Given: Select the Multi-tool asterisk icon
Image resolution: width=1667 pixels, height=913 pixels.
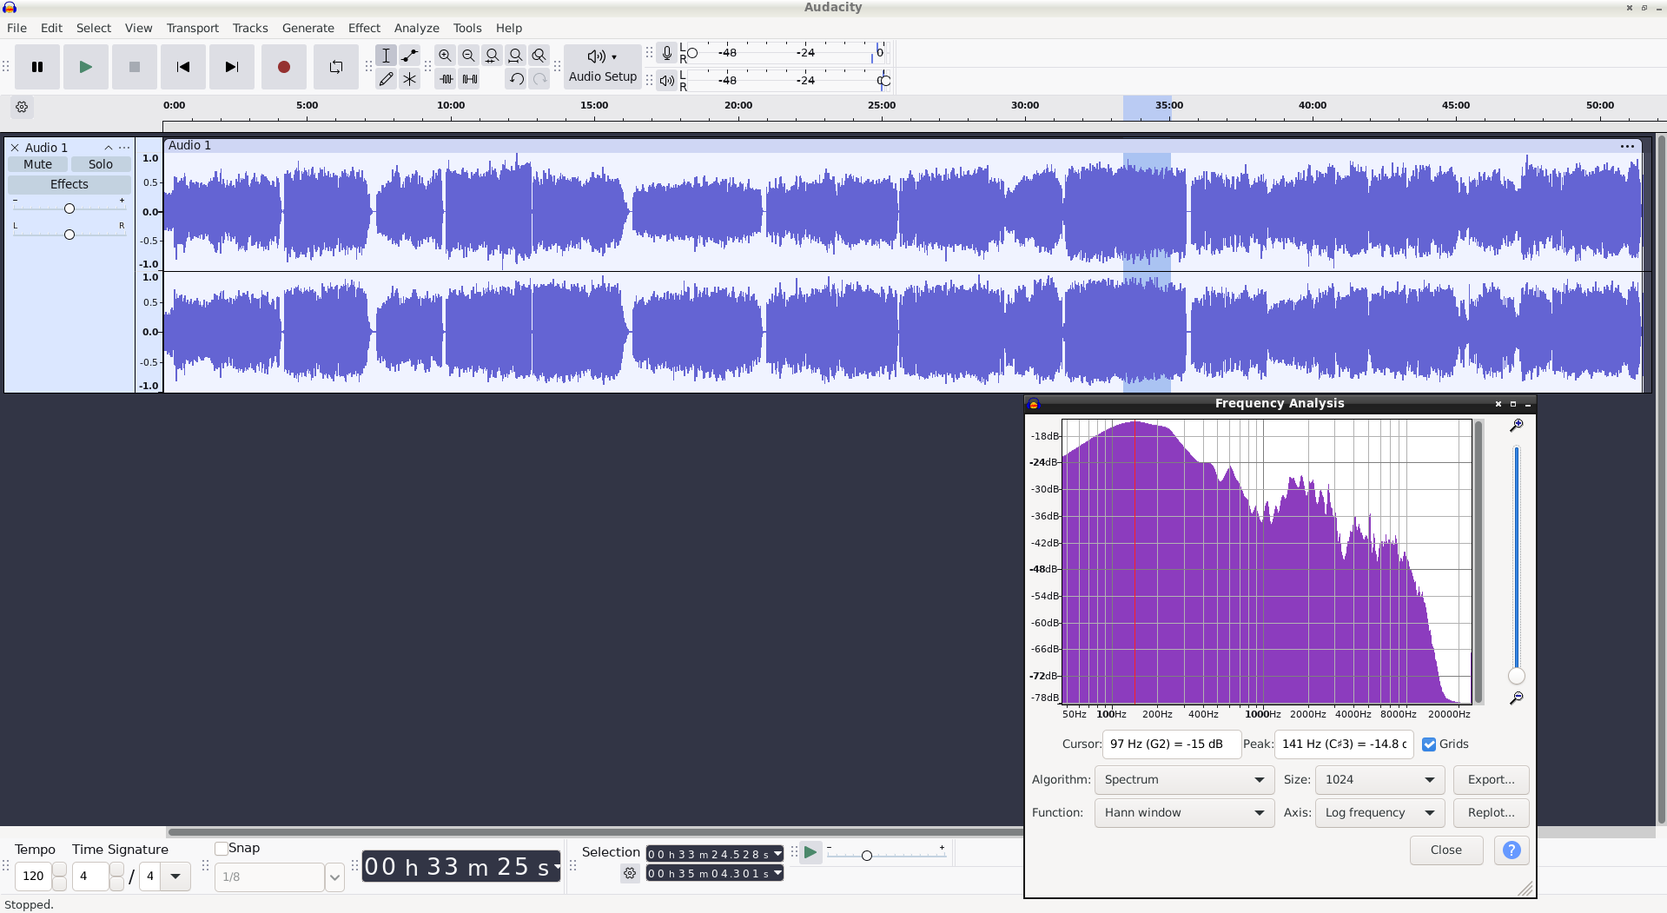Looking at the screenshot, I should point(409,79).
